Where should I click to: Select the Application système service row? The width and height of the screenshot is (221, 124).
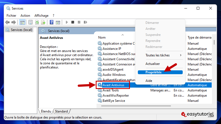point(119,44)
